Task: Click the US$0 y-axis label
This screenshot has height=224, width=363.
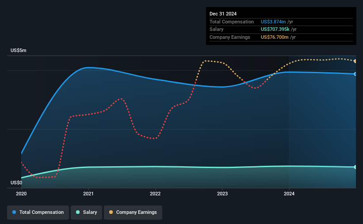Action: coord(16,183)
